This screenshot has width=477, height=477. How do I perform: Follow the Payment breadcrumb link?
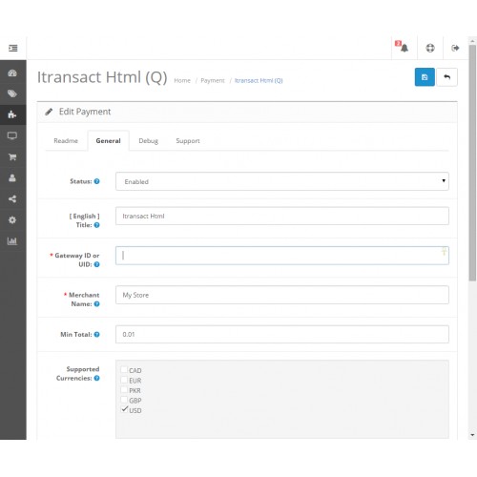coord(213,80)
